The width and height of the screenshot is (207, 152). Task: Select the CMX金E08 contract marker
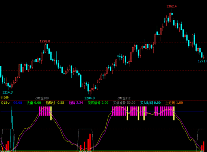tap(42, 98)
